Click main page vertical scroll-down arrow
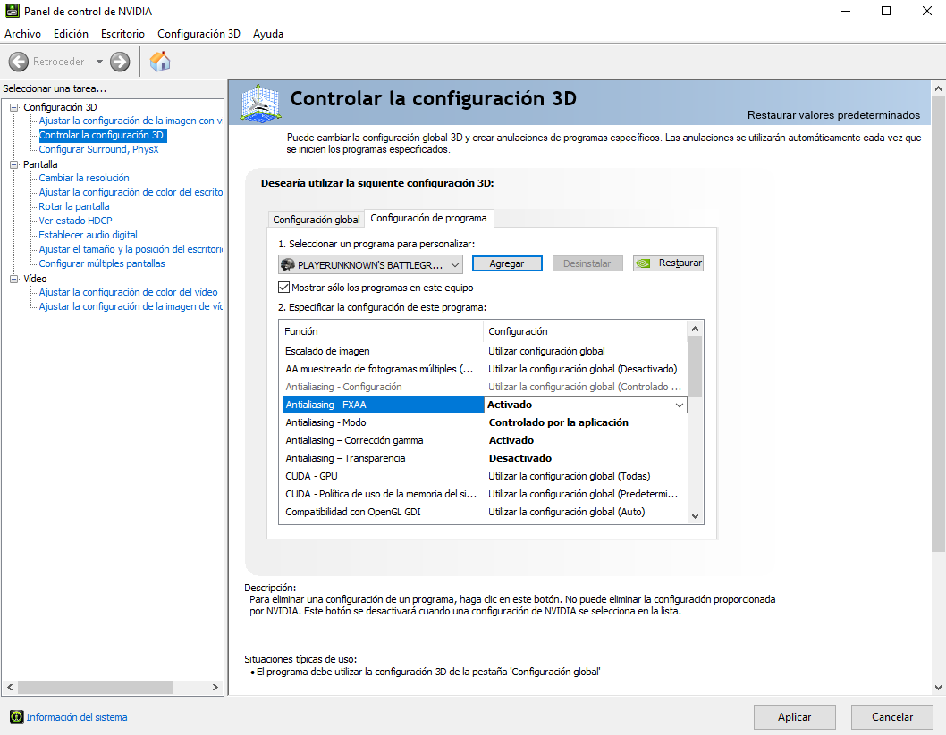 coord(938,688)
